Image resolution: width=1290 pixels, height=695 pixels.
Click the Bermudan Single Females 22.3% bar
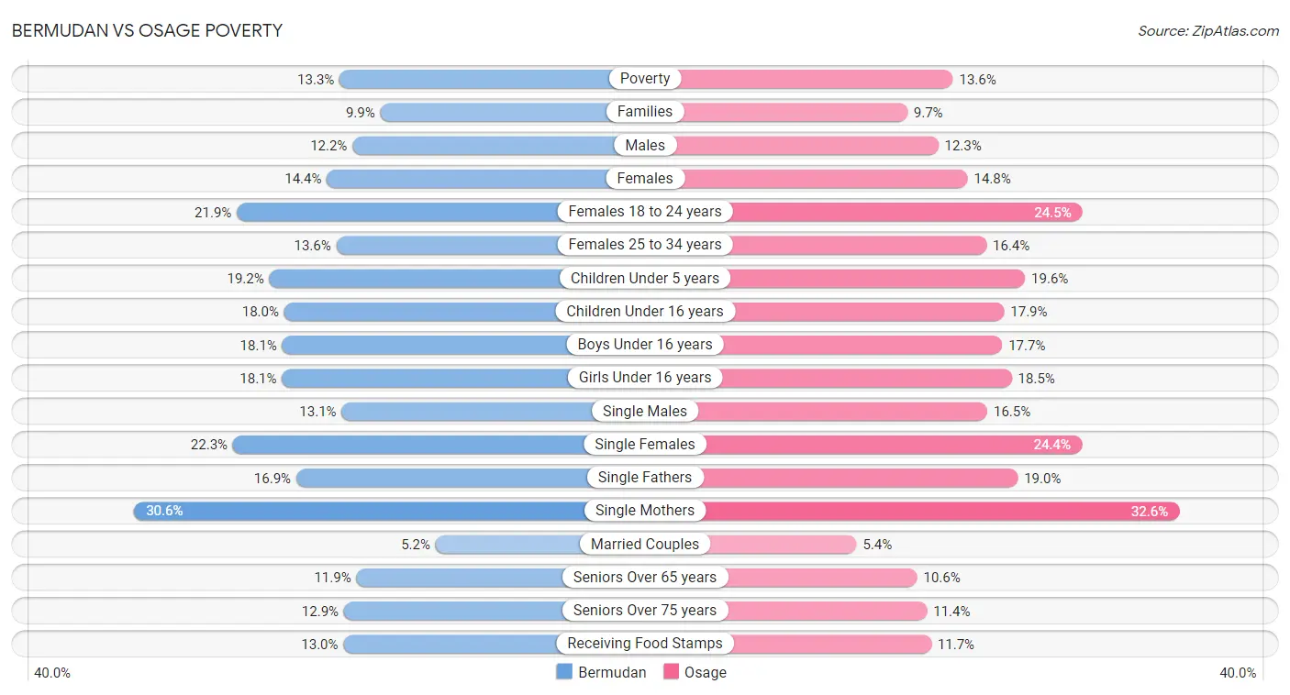pyautogui.click(x=439, y=445)
